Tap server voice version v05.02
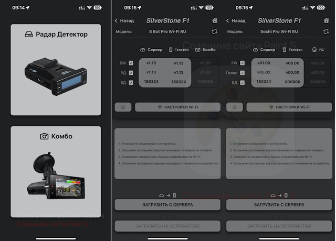Image resolution: width=336 pixels, height=241 pixels. pyautogui.click(x=264, y=72)
